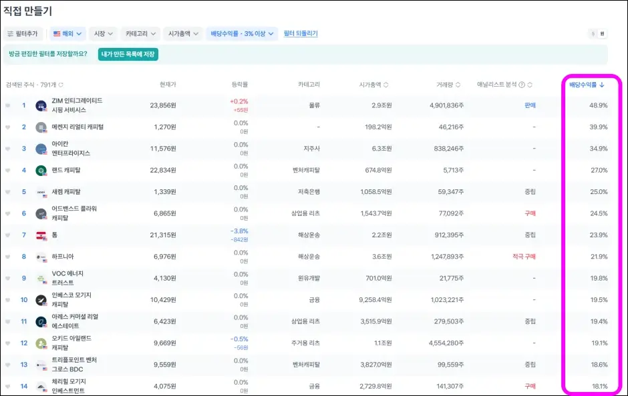Click the 트리플포인트 벤처 그로스 BDC logo

tap(41, 365)
